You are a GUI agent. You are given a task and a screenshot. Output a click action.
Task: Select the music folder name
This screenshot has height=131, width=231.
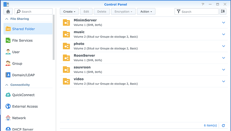pyautogui.click(x=79, y=32)
